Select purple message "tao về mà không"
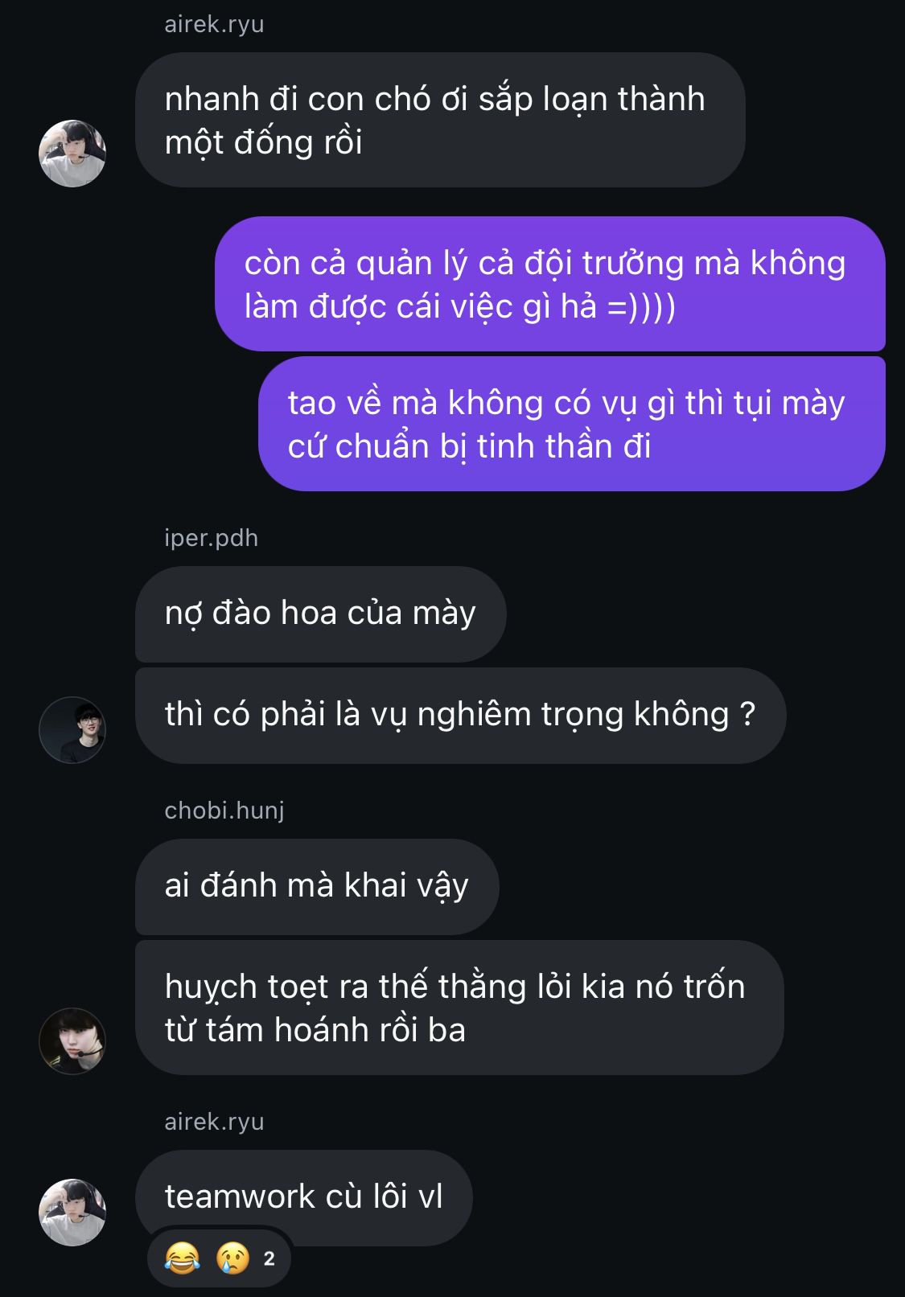The height and width of the screenshot is (1297, 905). point(572,424)
